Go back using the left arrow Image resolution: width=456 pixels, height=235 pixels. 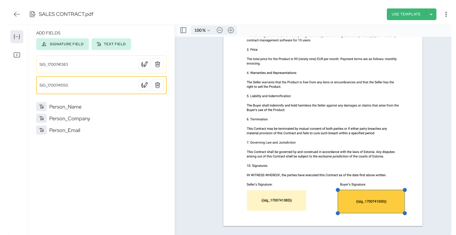[x=17, y=14]
